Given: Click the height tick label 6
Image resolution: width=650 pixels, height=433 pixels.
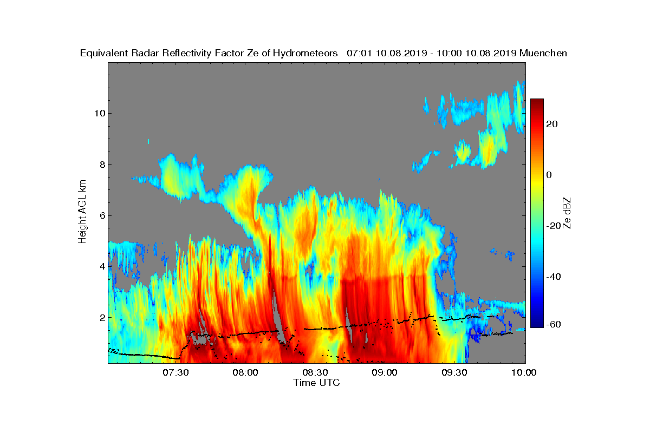Looking at the screenshot, I should (101, 215).
